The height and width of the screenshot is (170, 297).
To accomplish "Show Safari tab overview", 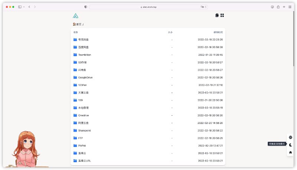I will [x=290, y=7].
